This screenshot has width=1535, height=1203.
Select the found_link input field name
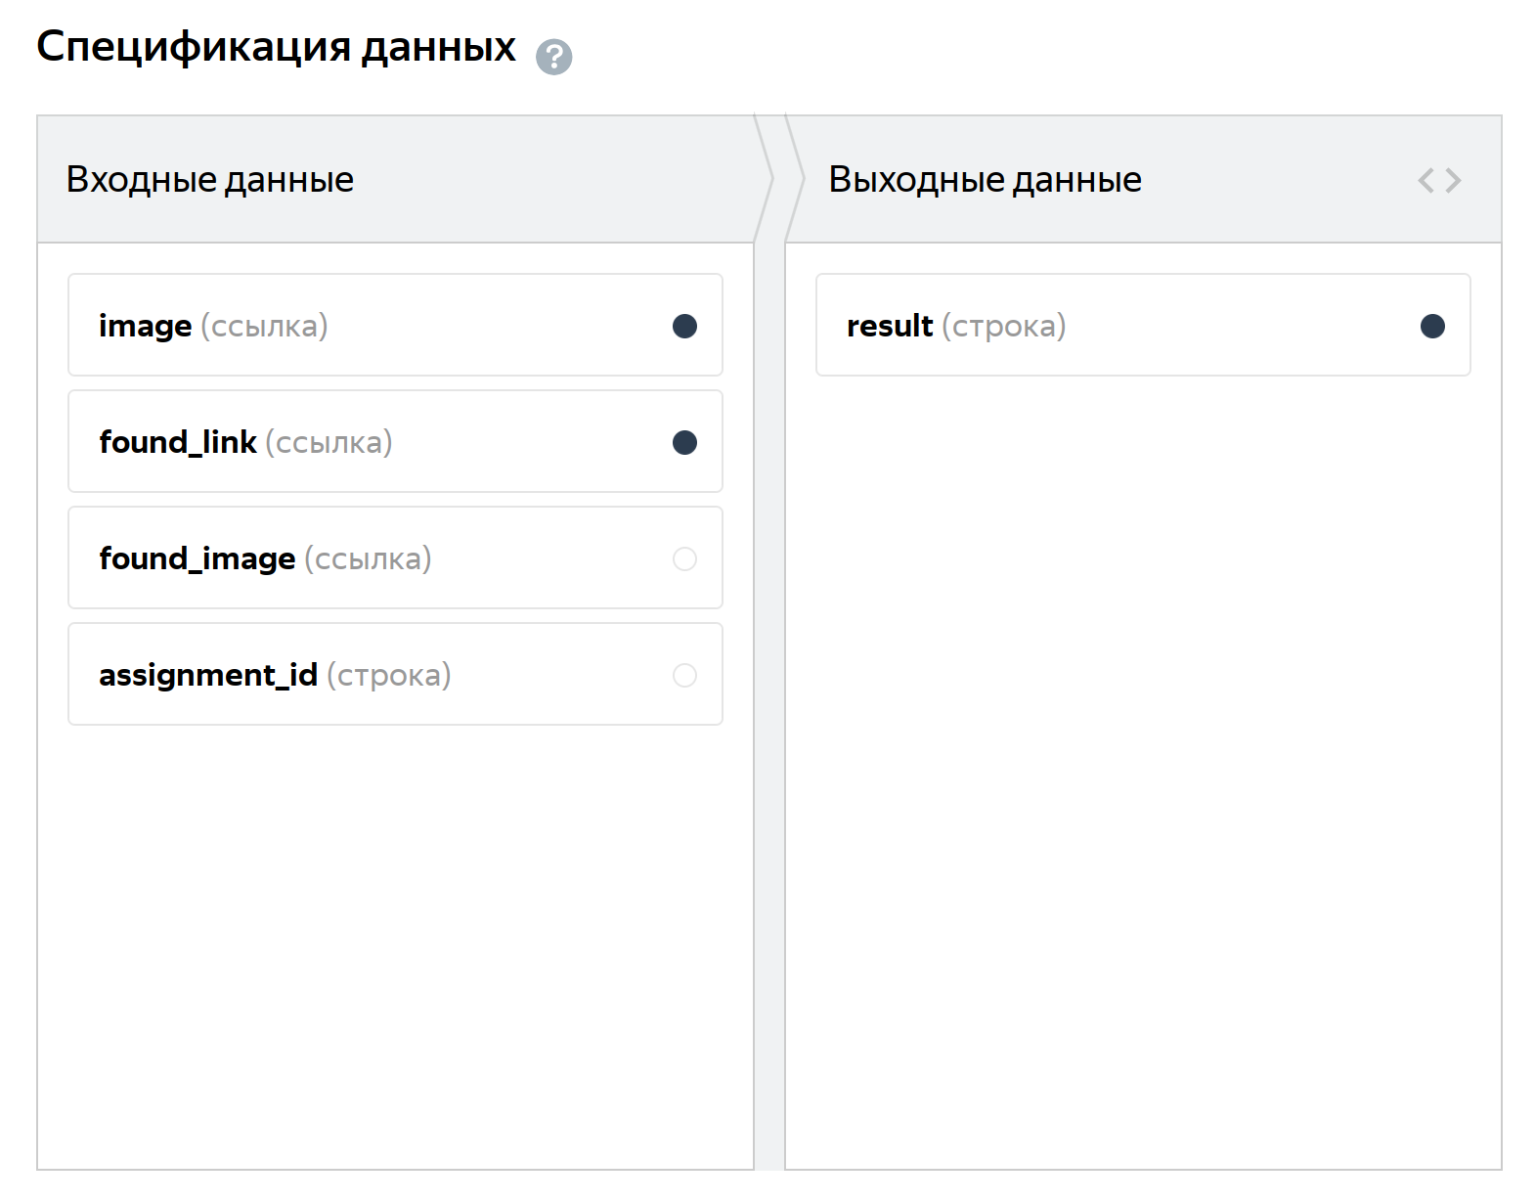pyautogui.click(x=177, y=442)
